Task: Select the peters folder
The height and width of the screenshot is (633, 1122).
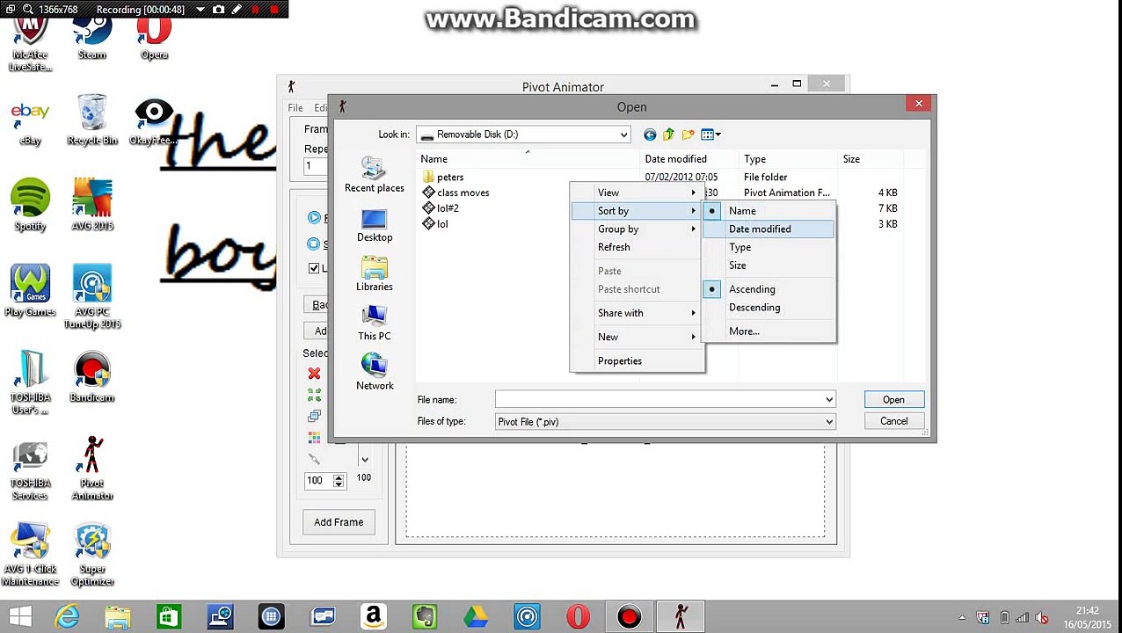Action: point(450,177)
